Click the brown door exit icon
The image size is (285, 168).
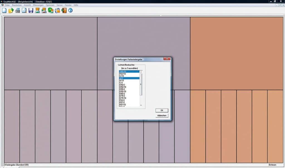pyautogui.click(x=64, y=11)
